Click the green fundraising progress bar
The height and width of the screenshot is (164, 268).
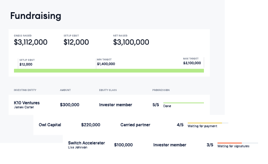(x=109, y=71)
